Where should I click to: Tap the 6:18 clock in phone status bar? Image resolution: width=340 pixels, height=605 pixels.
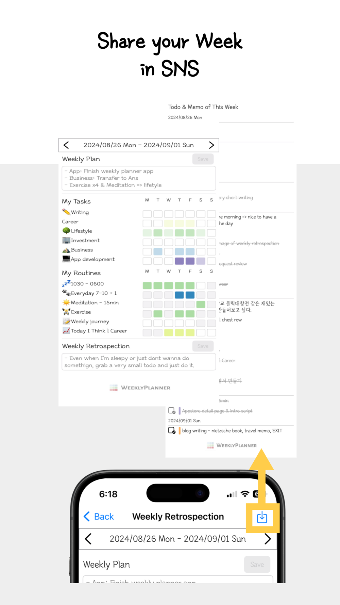tap(108, 494)
